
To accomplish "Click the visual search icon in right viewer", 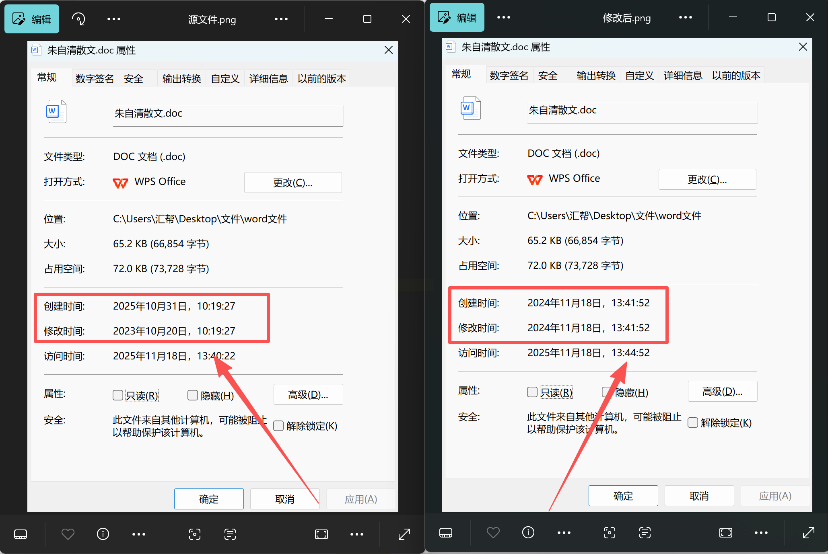I will coord(609,533).
